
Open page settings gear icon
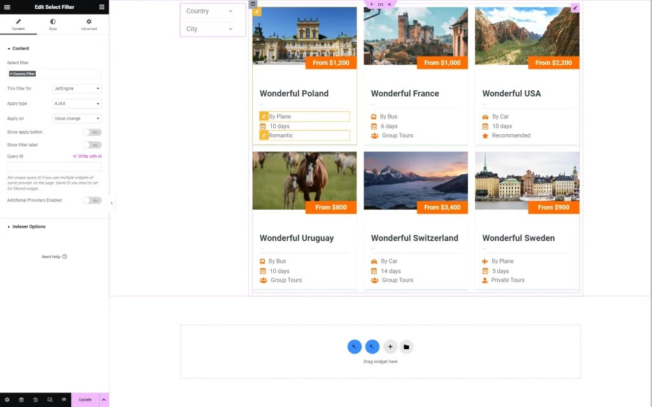[7, 399]
